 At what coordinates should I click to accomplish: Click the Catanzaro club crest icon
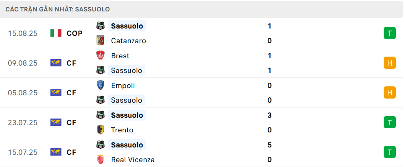point(100,41)
